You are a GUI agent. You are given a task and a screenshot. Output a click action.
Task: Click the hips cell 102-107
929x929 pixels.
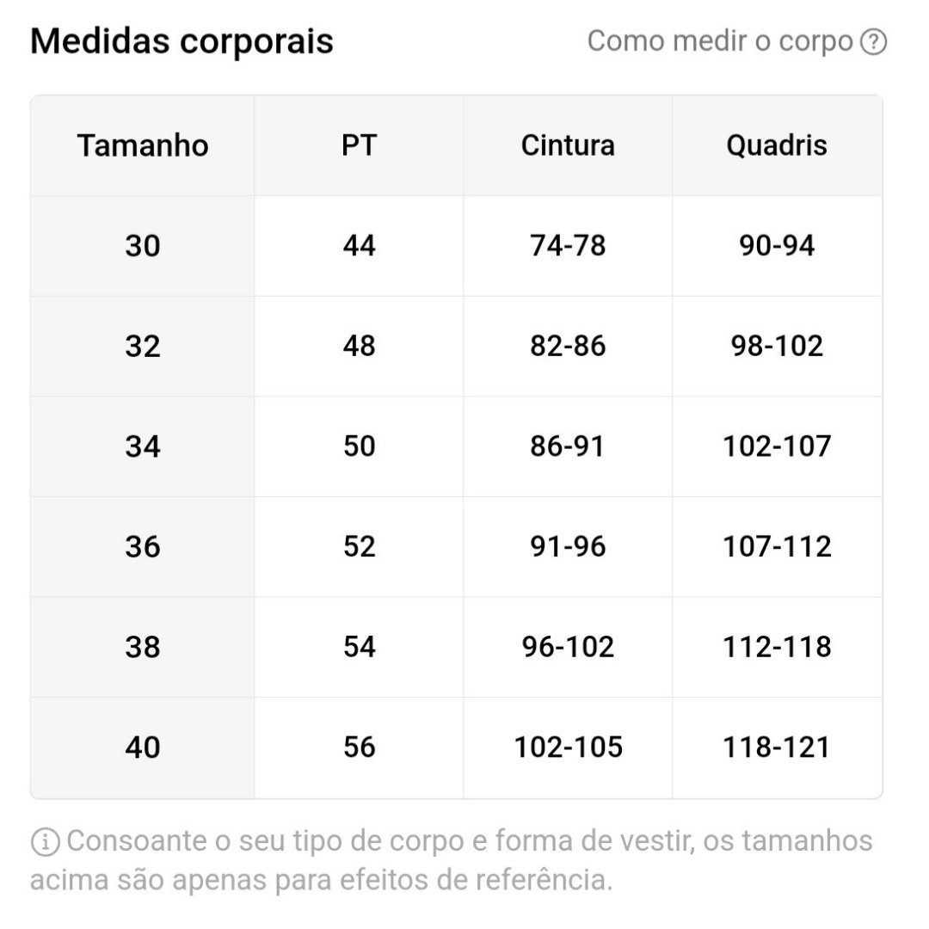click(777, 446)
